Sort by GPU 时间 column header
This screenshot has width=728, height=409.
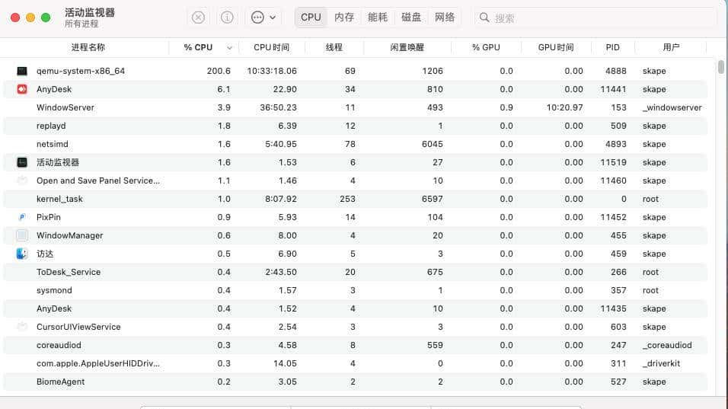[x=556, y=47]
